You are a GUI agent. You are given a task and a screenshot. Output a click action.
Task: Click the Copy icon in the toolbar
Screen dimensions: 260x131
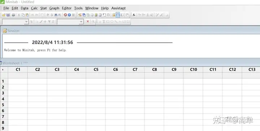click(23, 15)
